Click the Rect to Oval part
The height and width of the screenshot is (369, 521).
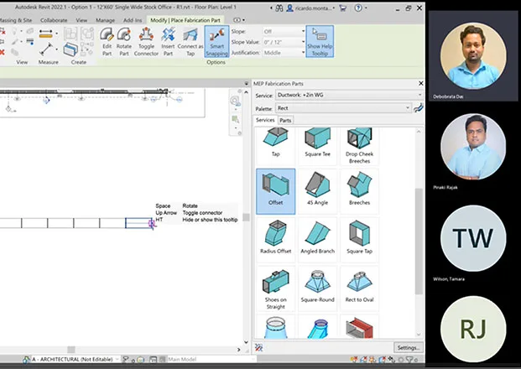tap(359, 291)
